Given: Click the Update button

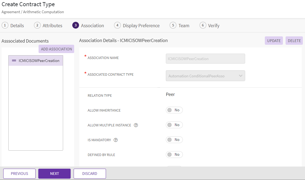Looking at the screenshot, I should pos(274,41).
